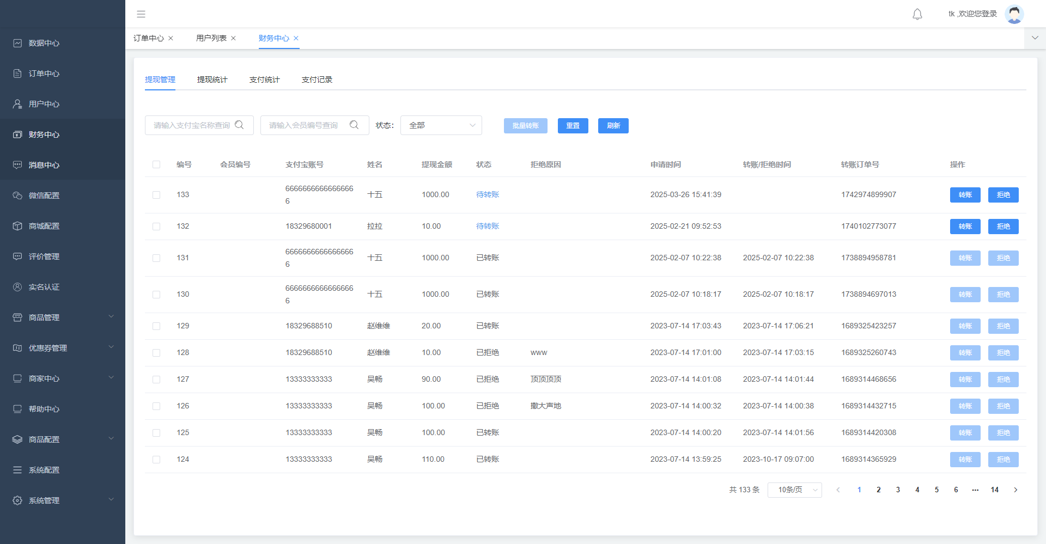
Task: Click the notification bell icon
Action: point(917,14)
